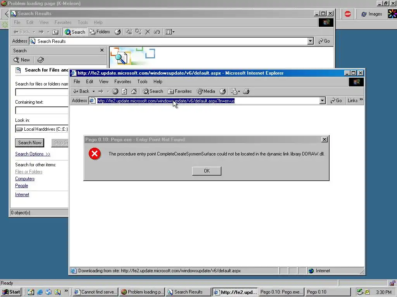The width and height of the screenshot is (397, 297).
Task: Click the red error icon in the dialog
Action: point(95,154)
